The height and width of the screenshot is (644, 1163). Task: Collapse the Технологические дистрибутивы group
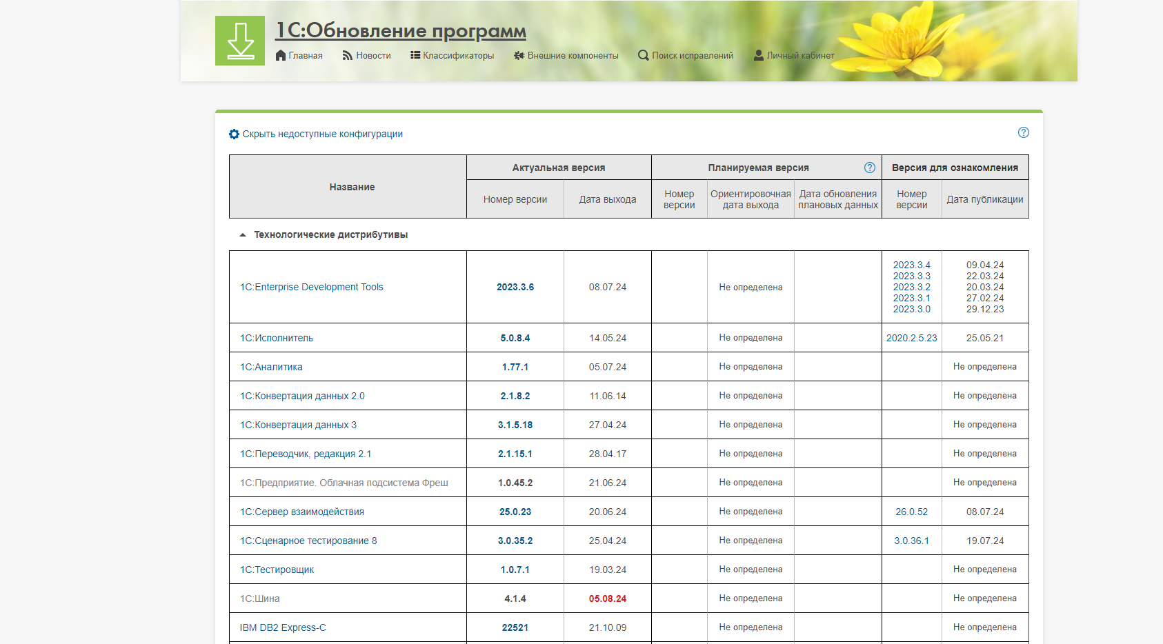pyautogui.click(x=243, y=235)
